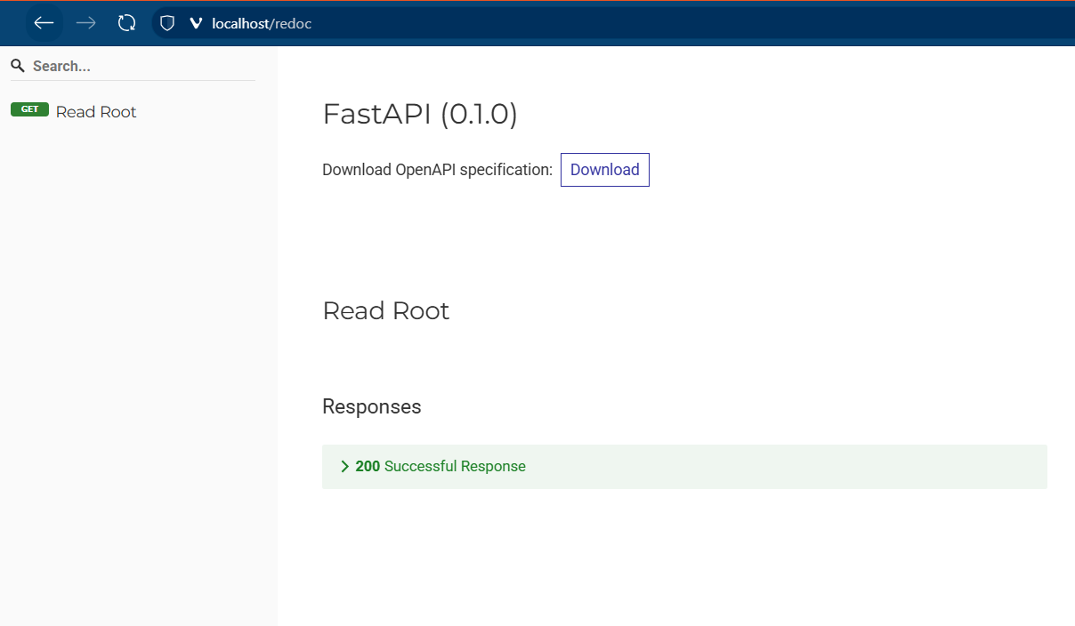Click the browser forward arrow
This screenshot has height=626, width=1075.
point(85,23)
